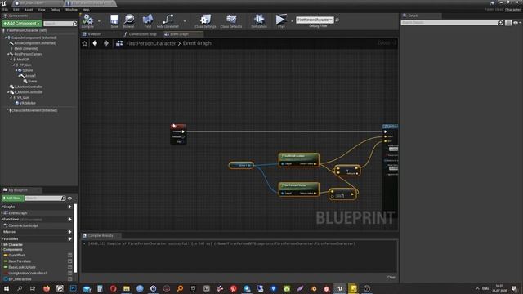Open the FirstPersonCharacter debug filter dropdown

315,20
